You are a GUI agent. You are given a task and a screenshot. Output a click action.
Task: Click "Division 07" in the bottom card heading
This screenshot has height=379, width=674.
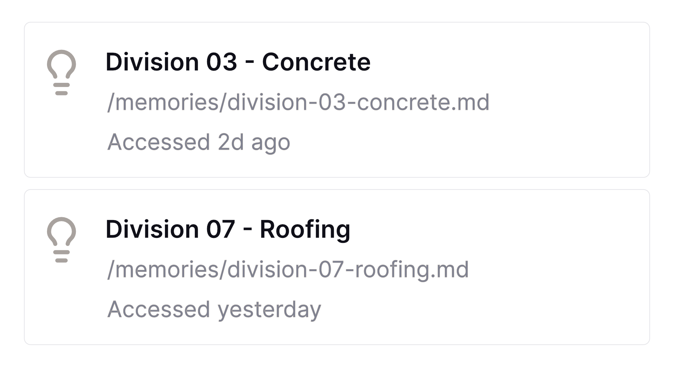click(x=170, y=230)
